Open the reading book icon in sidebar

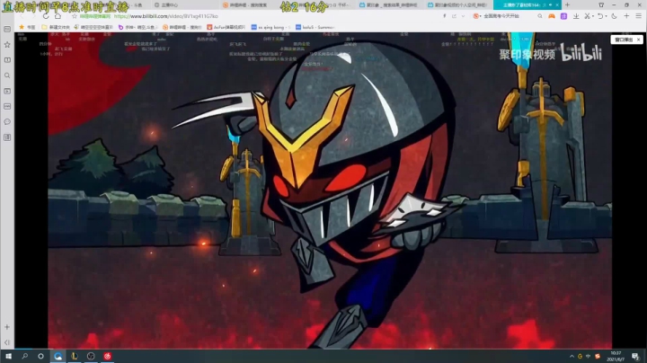click(7, 60)
